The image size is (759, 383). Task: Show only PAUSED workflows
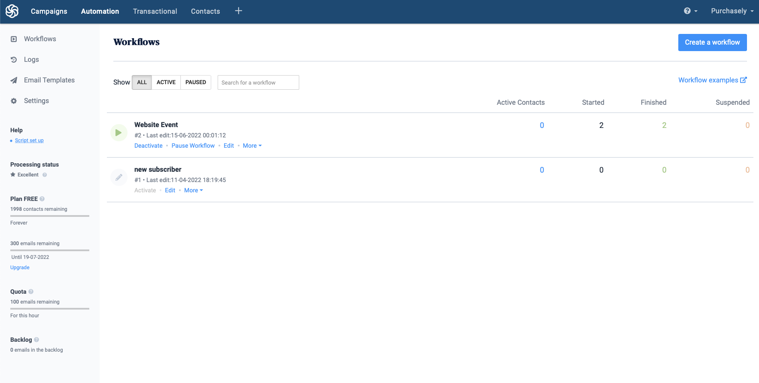pyautogui.click(x=196, y=82)
